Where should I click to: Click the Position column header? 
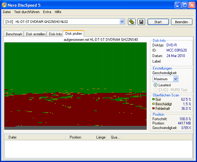click(74, 137)
